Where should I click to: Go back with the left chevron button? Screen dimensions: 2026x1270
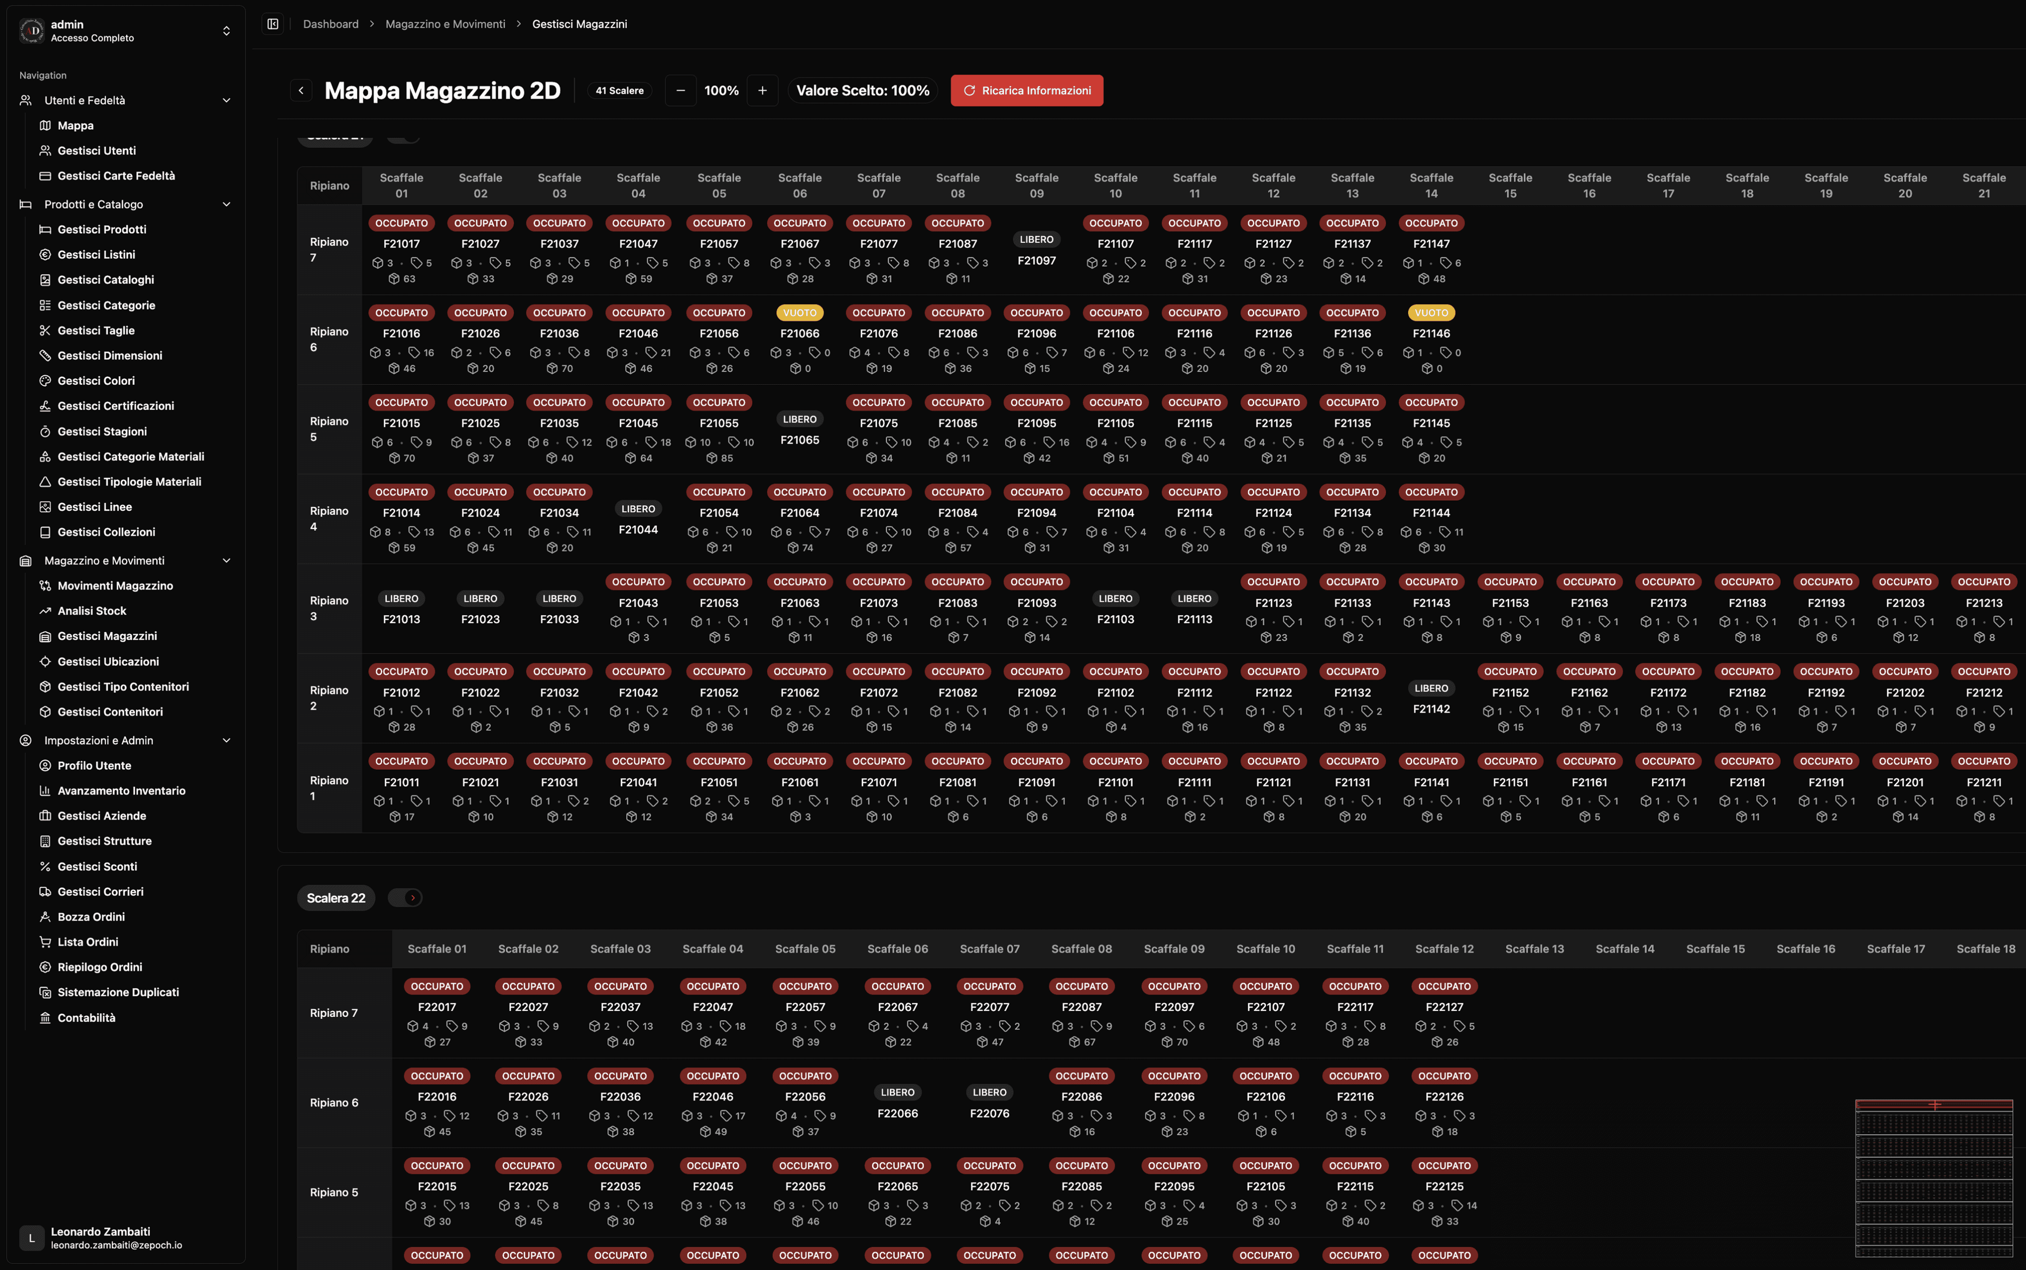tap(302, 91)
